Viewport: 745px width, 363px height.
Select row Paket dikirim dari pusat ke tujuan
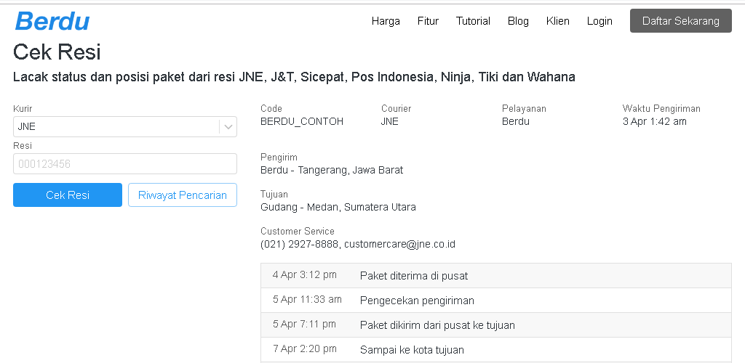pos(496,325)
